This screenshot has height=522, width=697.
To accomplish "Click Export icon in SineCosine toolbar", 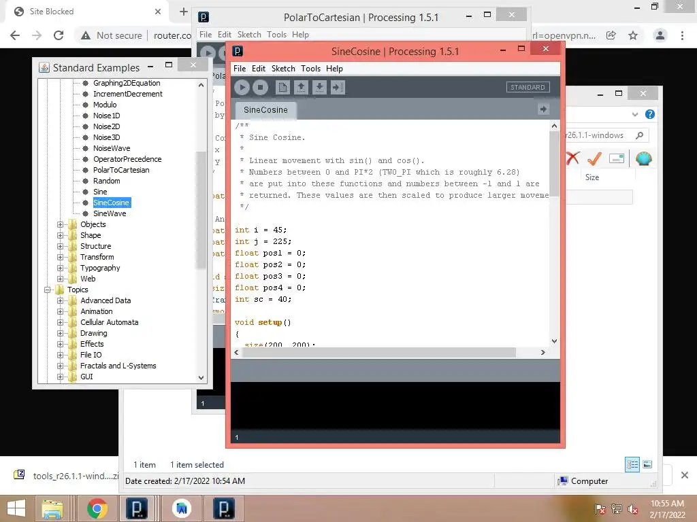I will [x=338, y=87].
